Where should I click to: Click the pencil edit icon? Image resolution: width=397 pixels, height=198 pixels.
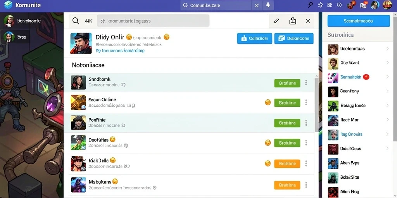[x=276, y=21]
